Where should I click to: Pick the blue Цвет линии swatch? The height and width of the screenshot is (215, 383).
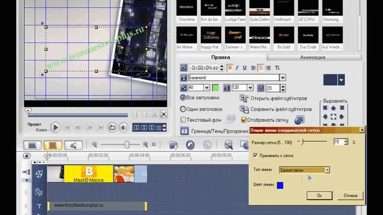point(280,185)
